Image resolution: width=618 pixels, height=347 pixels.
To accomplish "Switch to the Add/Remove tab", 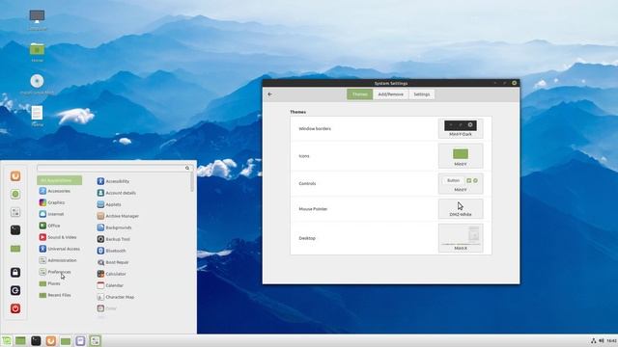I will tap(390, 94).
